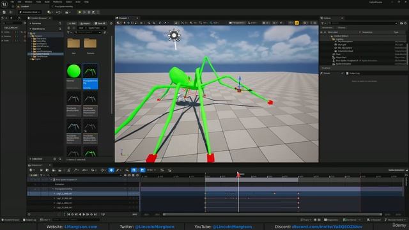
Task: Open the first folder thumbnail in asset view
Action: 73,43
